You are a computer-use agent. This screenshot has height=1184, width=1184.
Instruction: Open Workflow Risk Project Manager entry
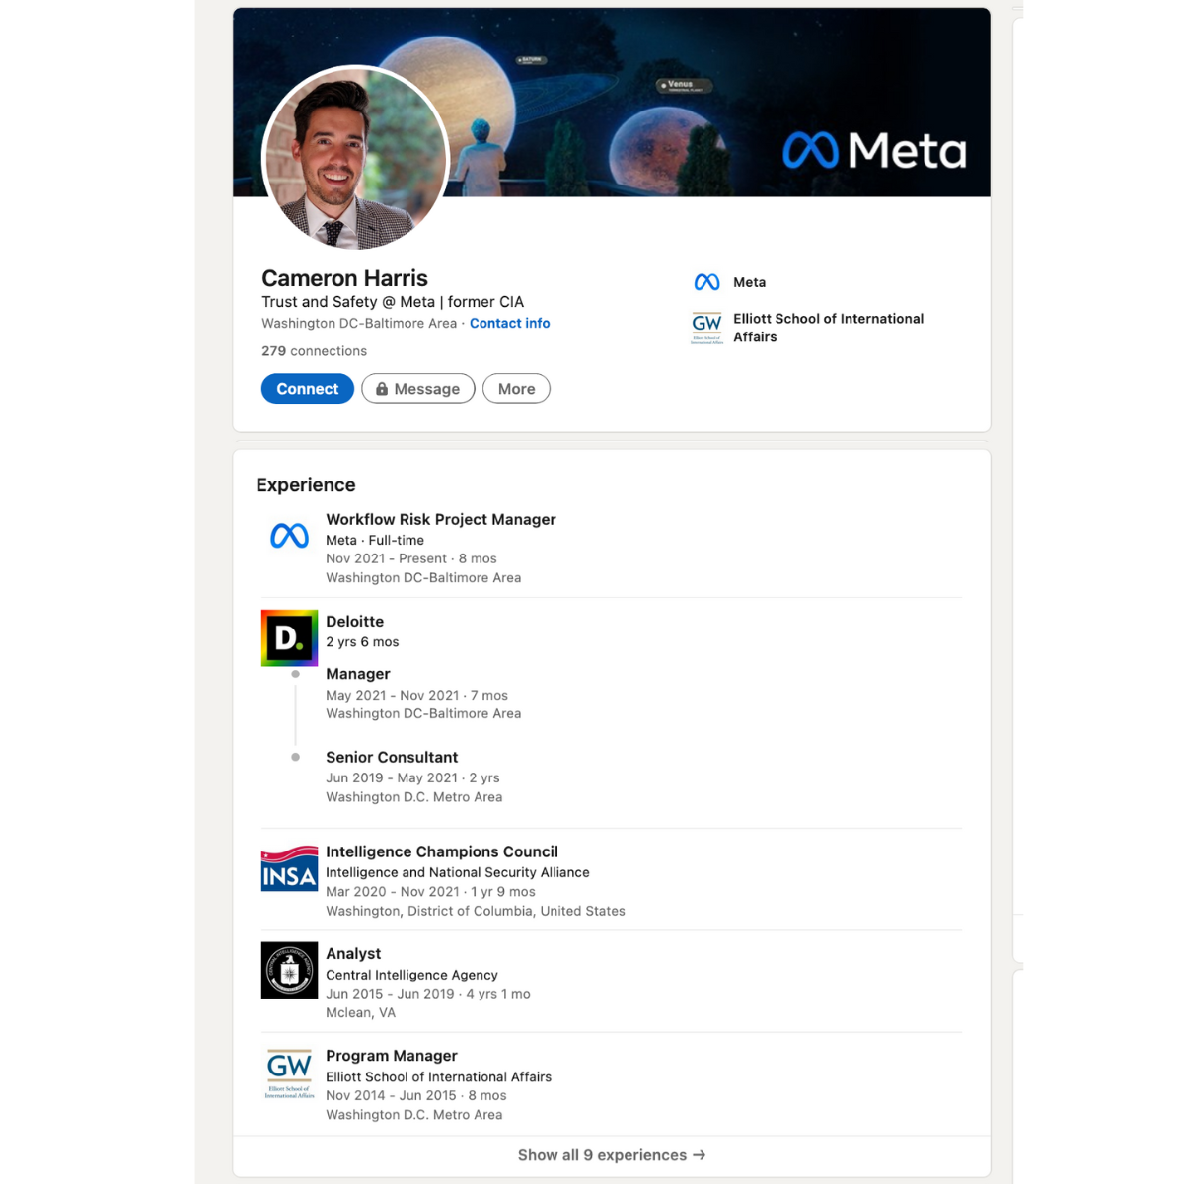pyautogui.click(x=440, y=519)
